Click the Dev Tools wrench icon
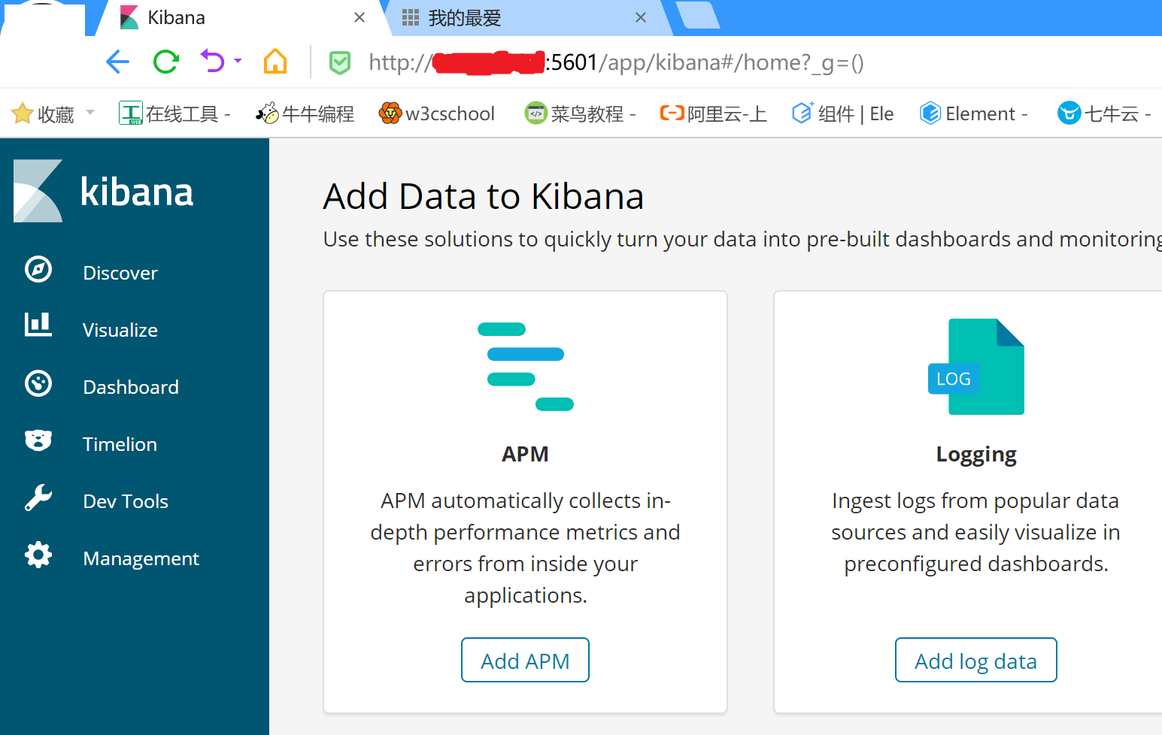This screenshot has width=1162, height=735. coord(38,498)
